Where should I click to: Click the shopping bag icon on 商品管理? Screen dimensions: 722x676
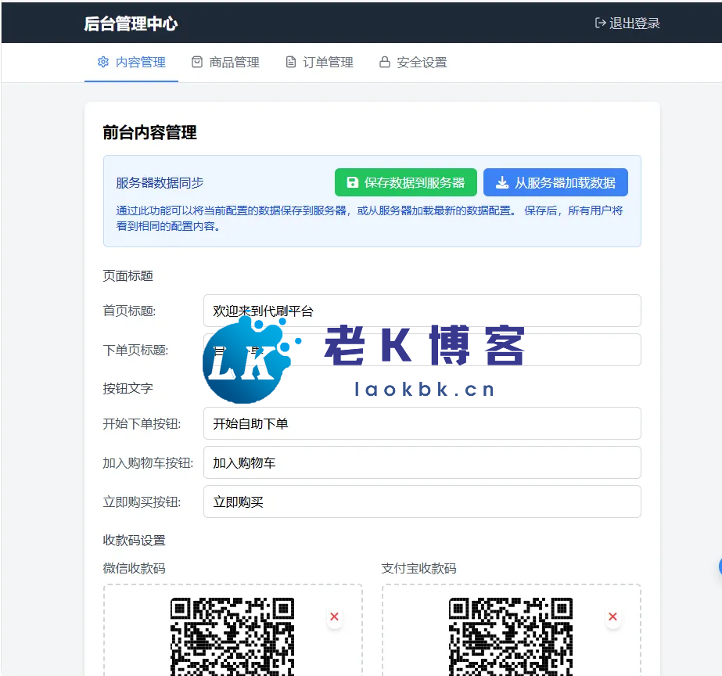click(x=197, y=63)
